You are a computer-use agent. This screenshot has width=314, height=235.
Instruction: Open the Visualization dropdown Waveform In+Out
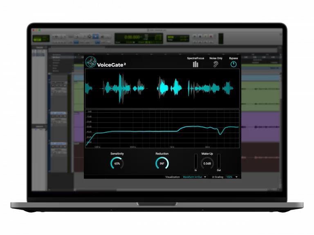tap(195, 177)
